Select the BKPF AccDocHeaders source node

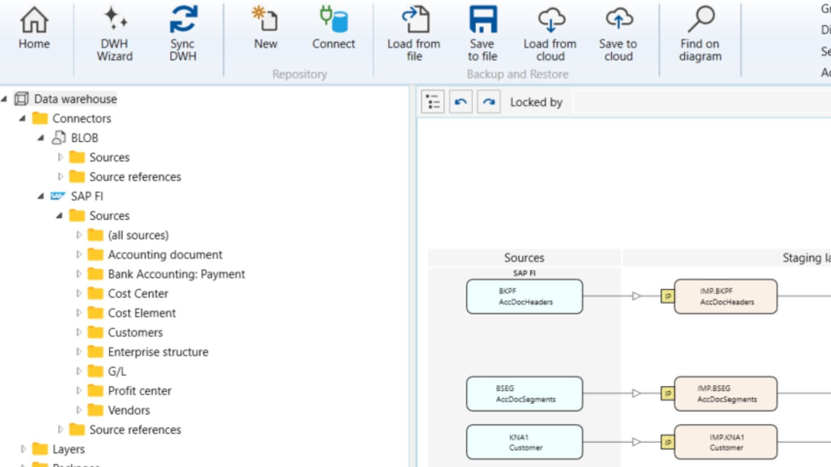pos(524,296)
